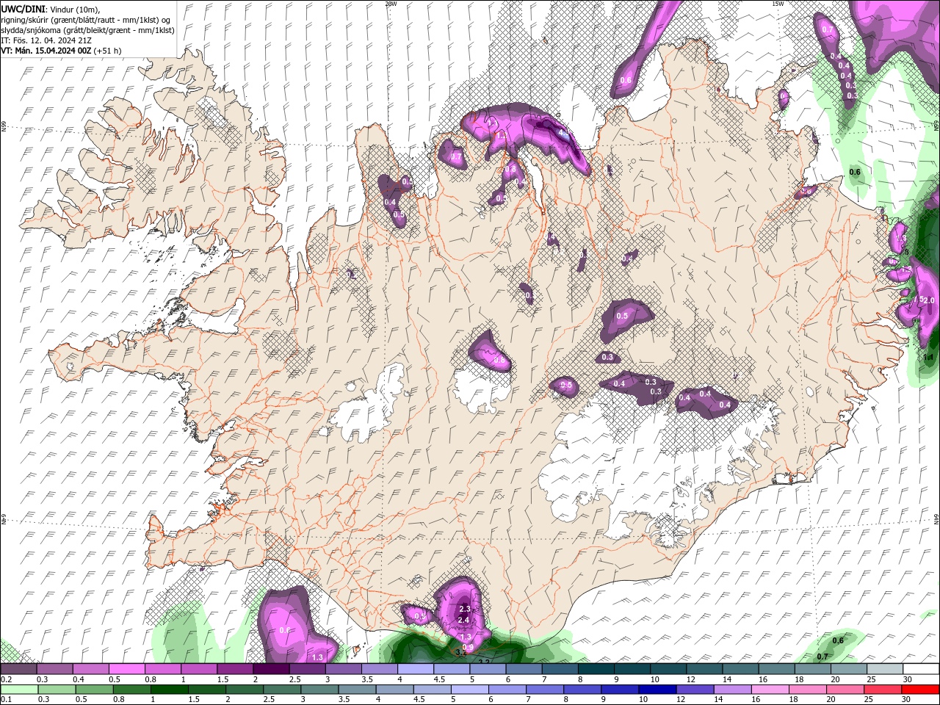The image size is (940, 705).
Task: Pick the bright pink snow swatch labeled 0.5
Action: point(126,669)
